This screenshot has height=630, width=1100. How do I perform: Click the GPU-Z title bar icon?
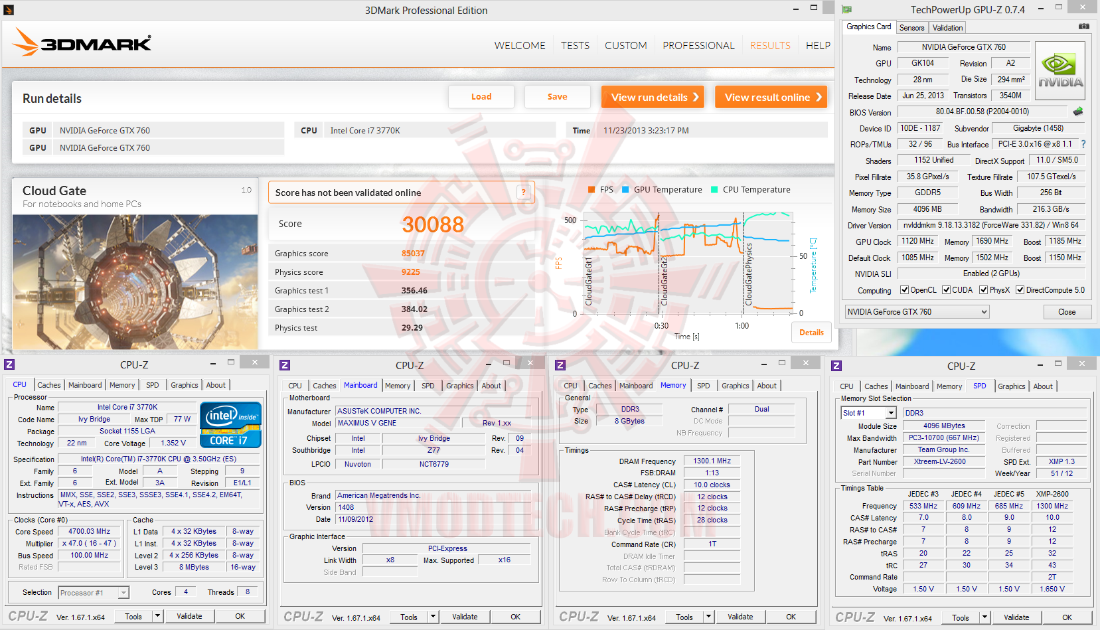click(x=847, y=9)
